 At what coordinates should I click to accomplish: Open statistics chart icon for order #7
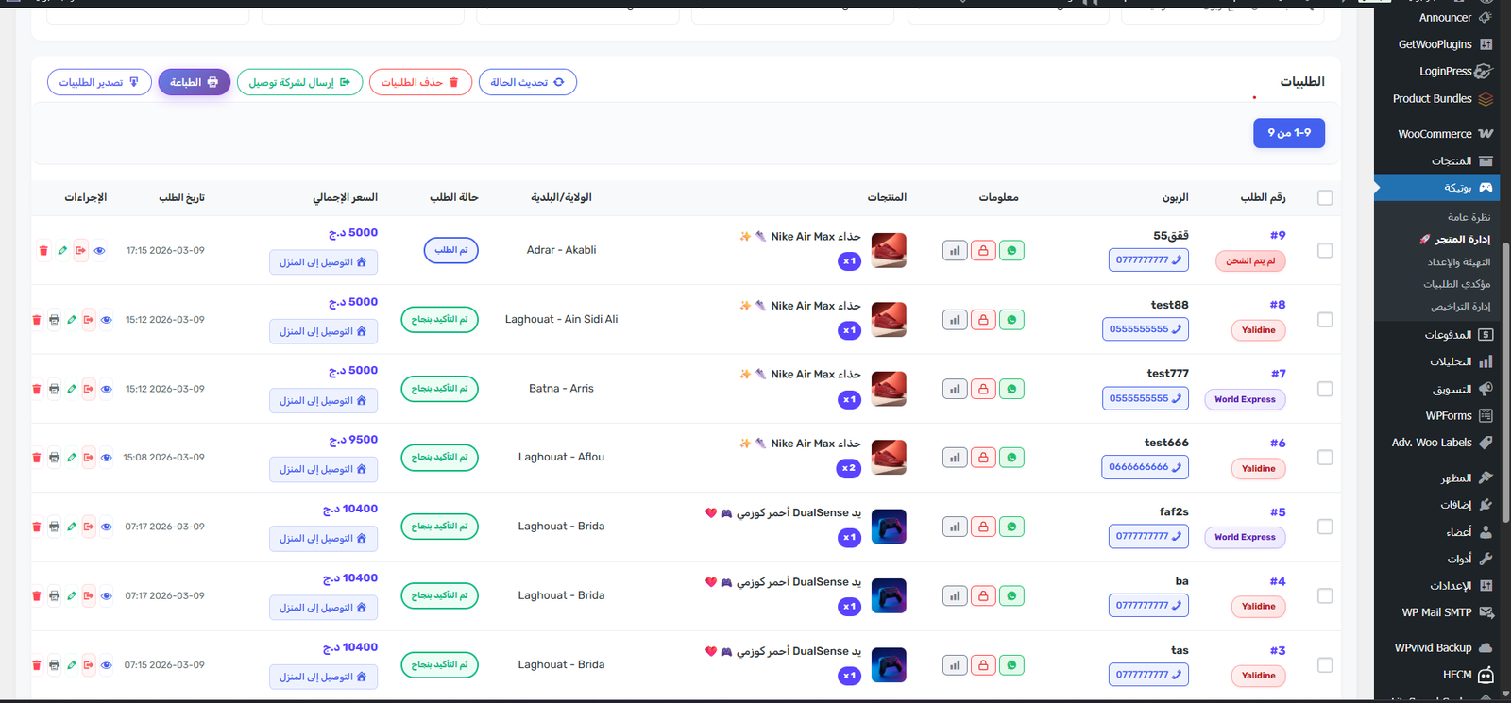(955, 389)
